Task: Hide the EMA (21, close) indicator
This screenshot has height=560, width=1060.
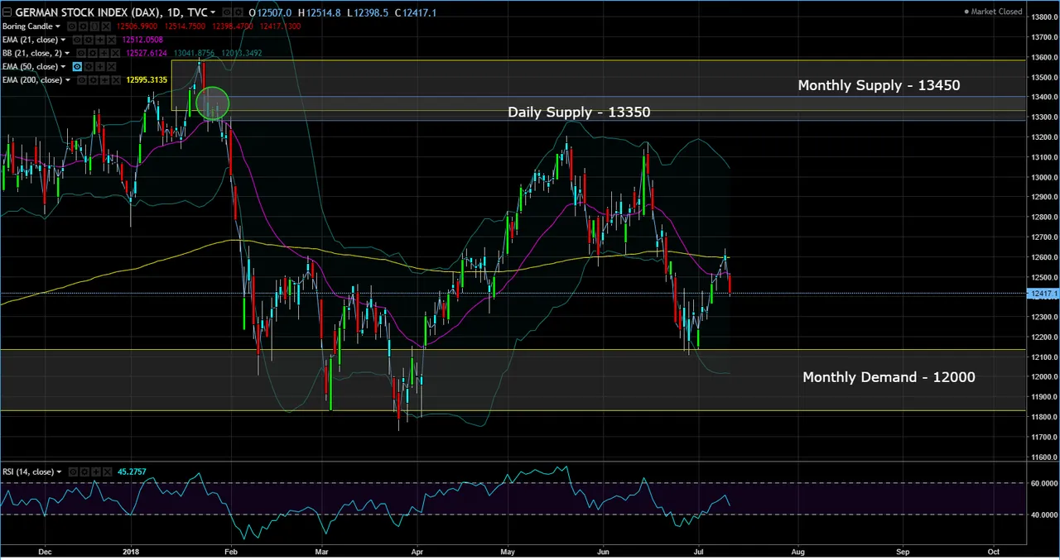Action: (x=77, y=40)
